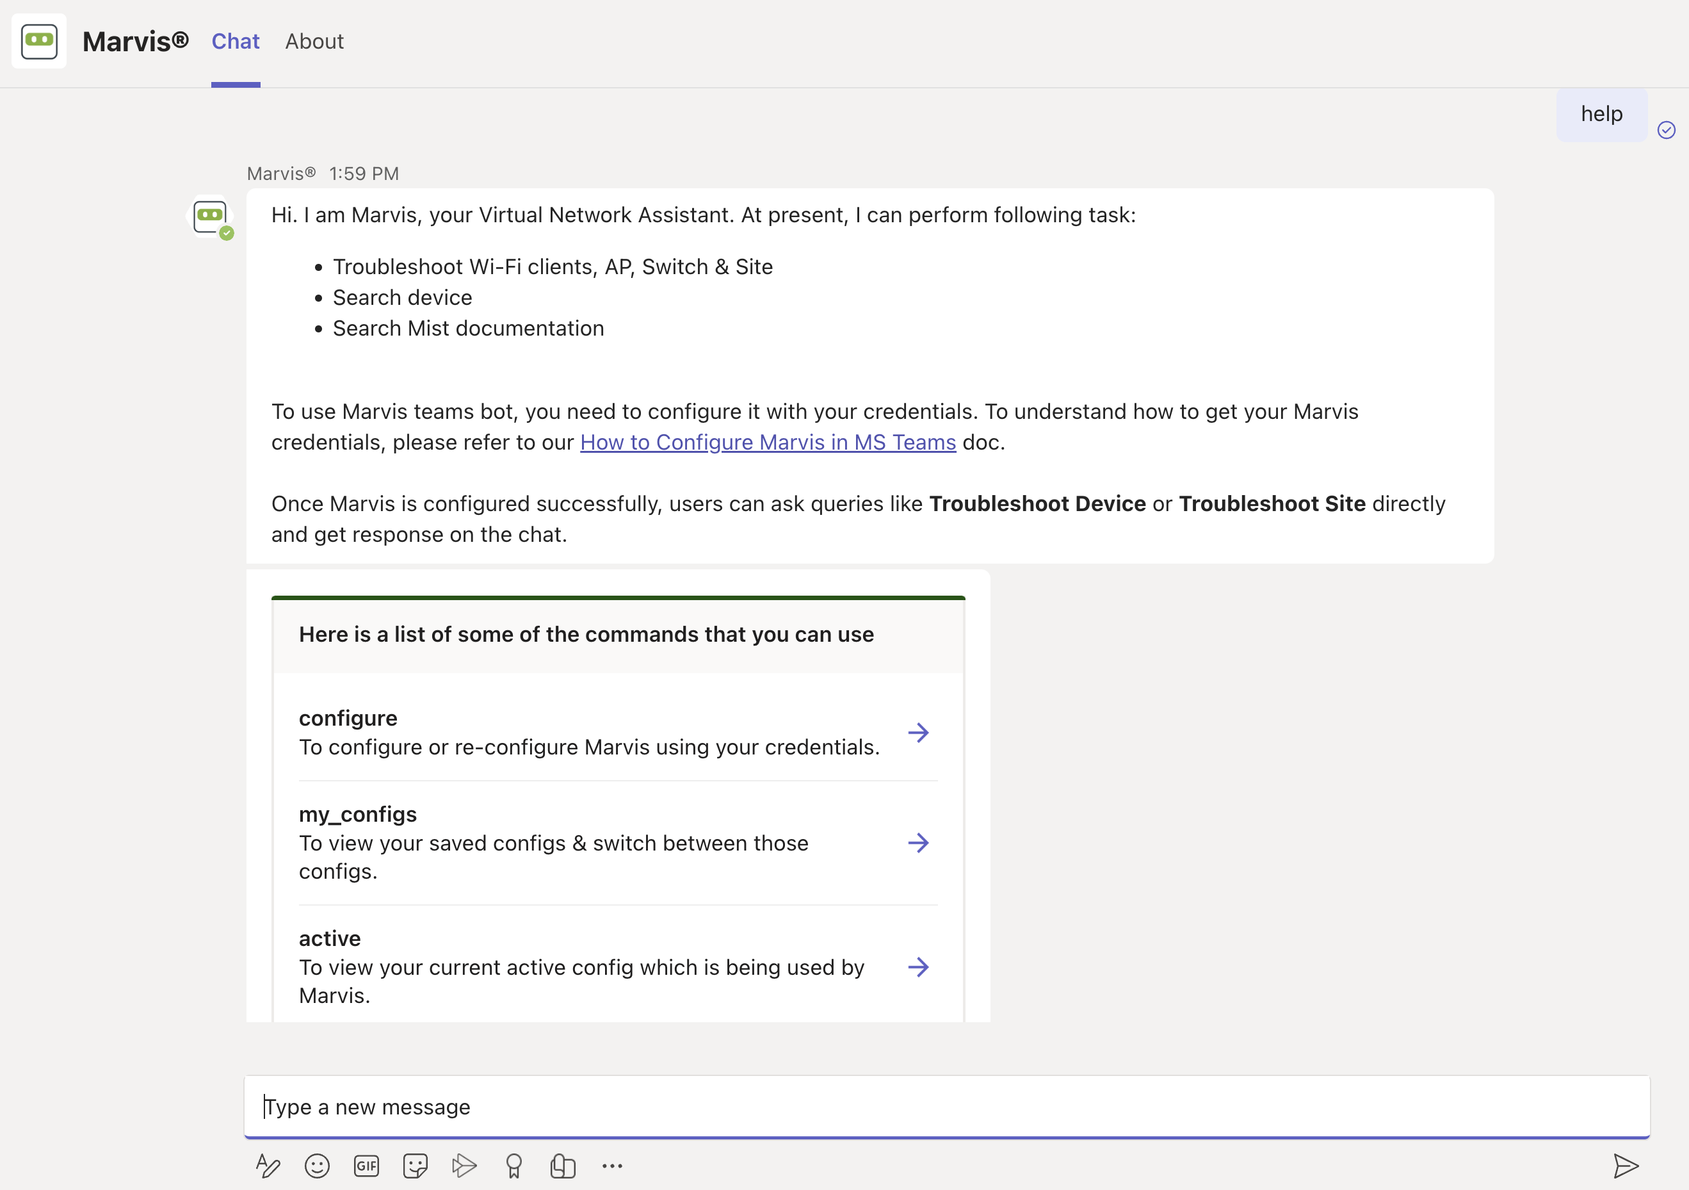1689x1190 pixels.
Task: Run the configure command arrow
Action: click(x=918, y=732)
